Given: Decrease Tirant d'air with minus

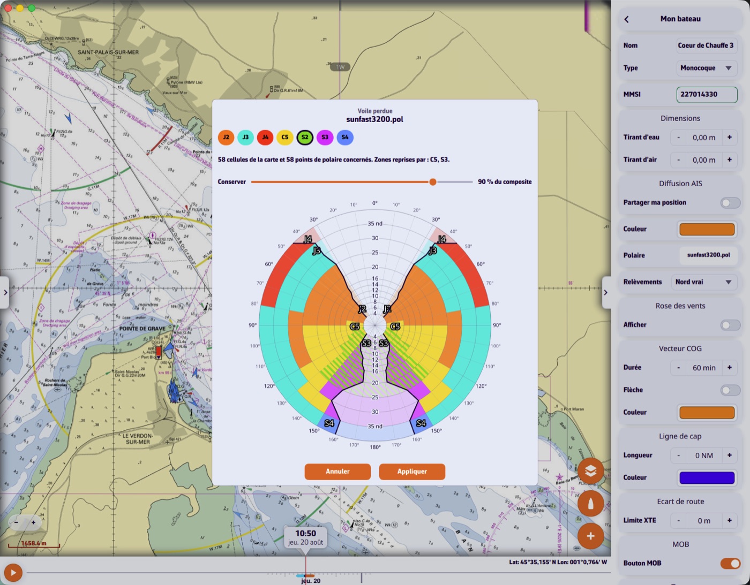Looking at the screenshot, I should pos(678,160).
